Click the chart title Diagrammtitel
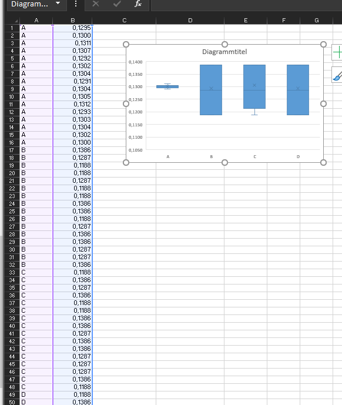Screen dimensions: 342x405 tap(224, 52)
